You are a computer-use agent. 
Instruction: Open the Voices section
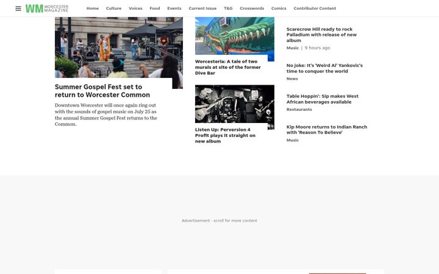click(x=135, y=9)
